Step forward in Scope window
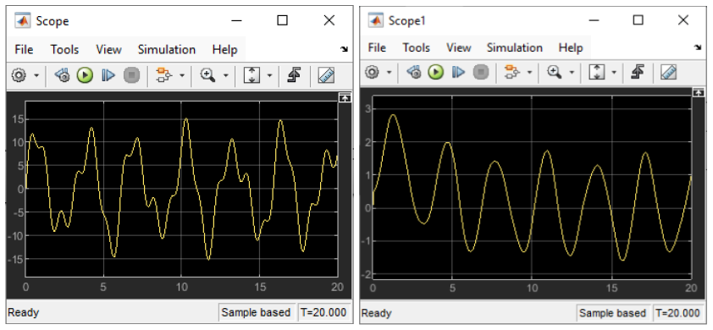This screenshot has width=713, height=330. pos(108,76)
